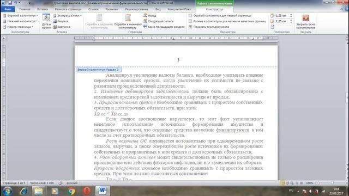Screen dimensions: 349x196
Task: Open Windows Explorer folder from taskbar
Action: [x=39, y=191]
